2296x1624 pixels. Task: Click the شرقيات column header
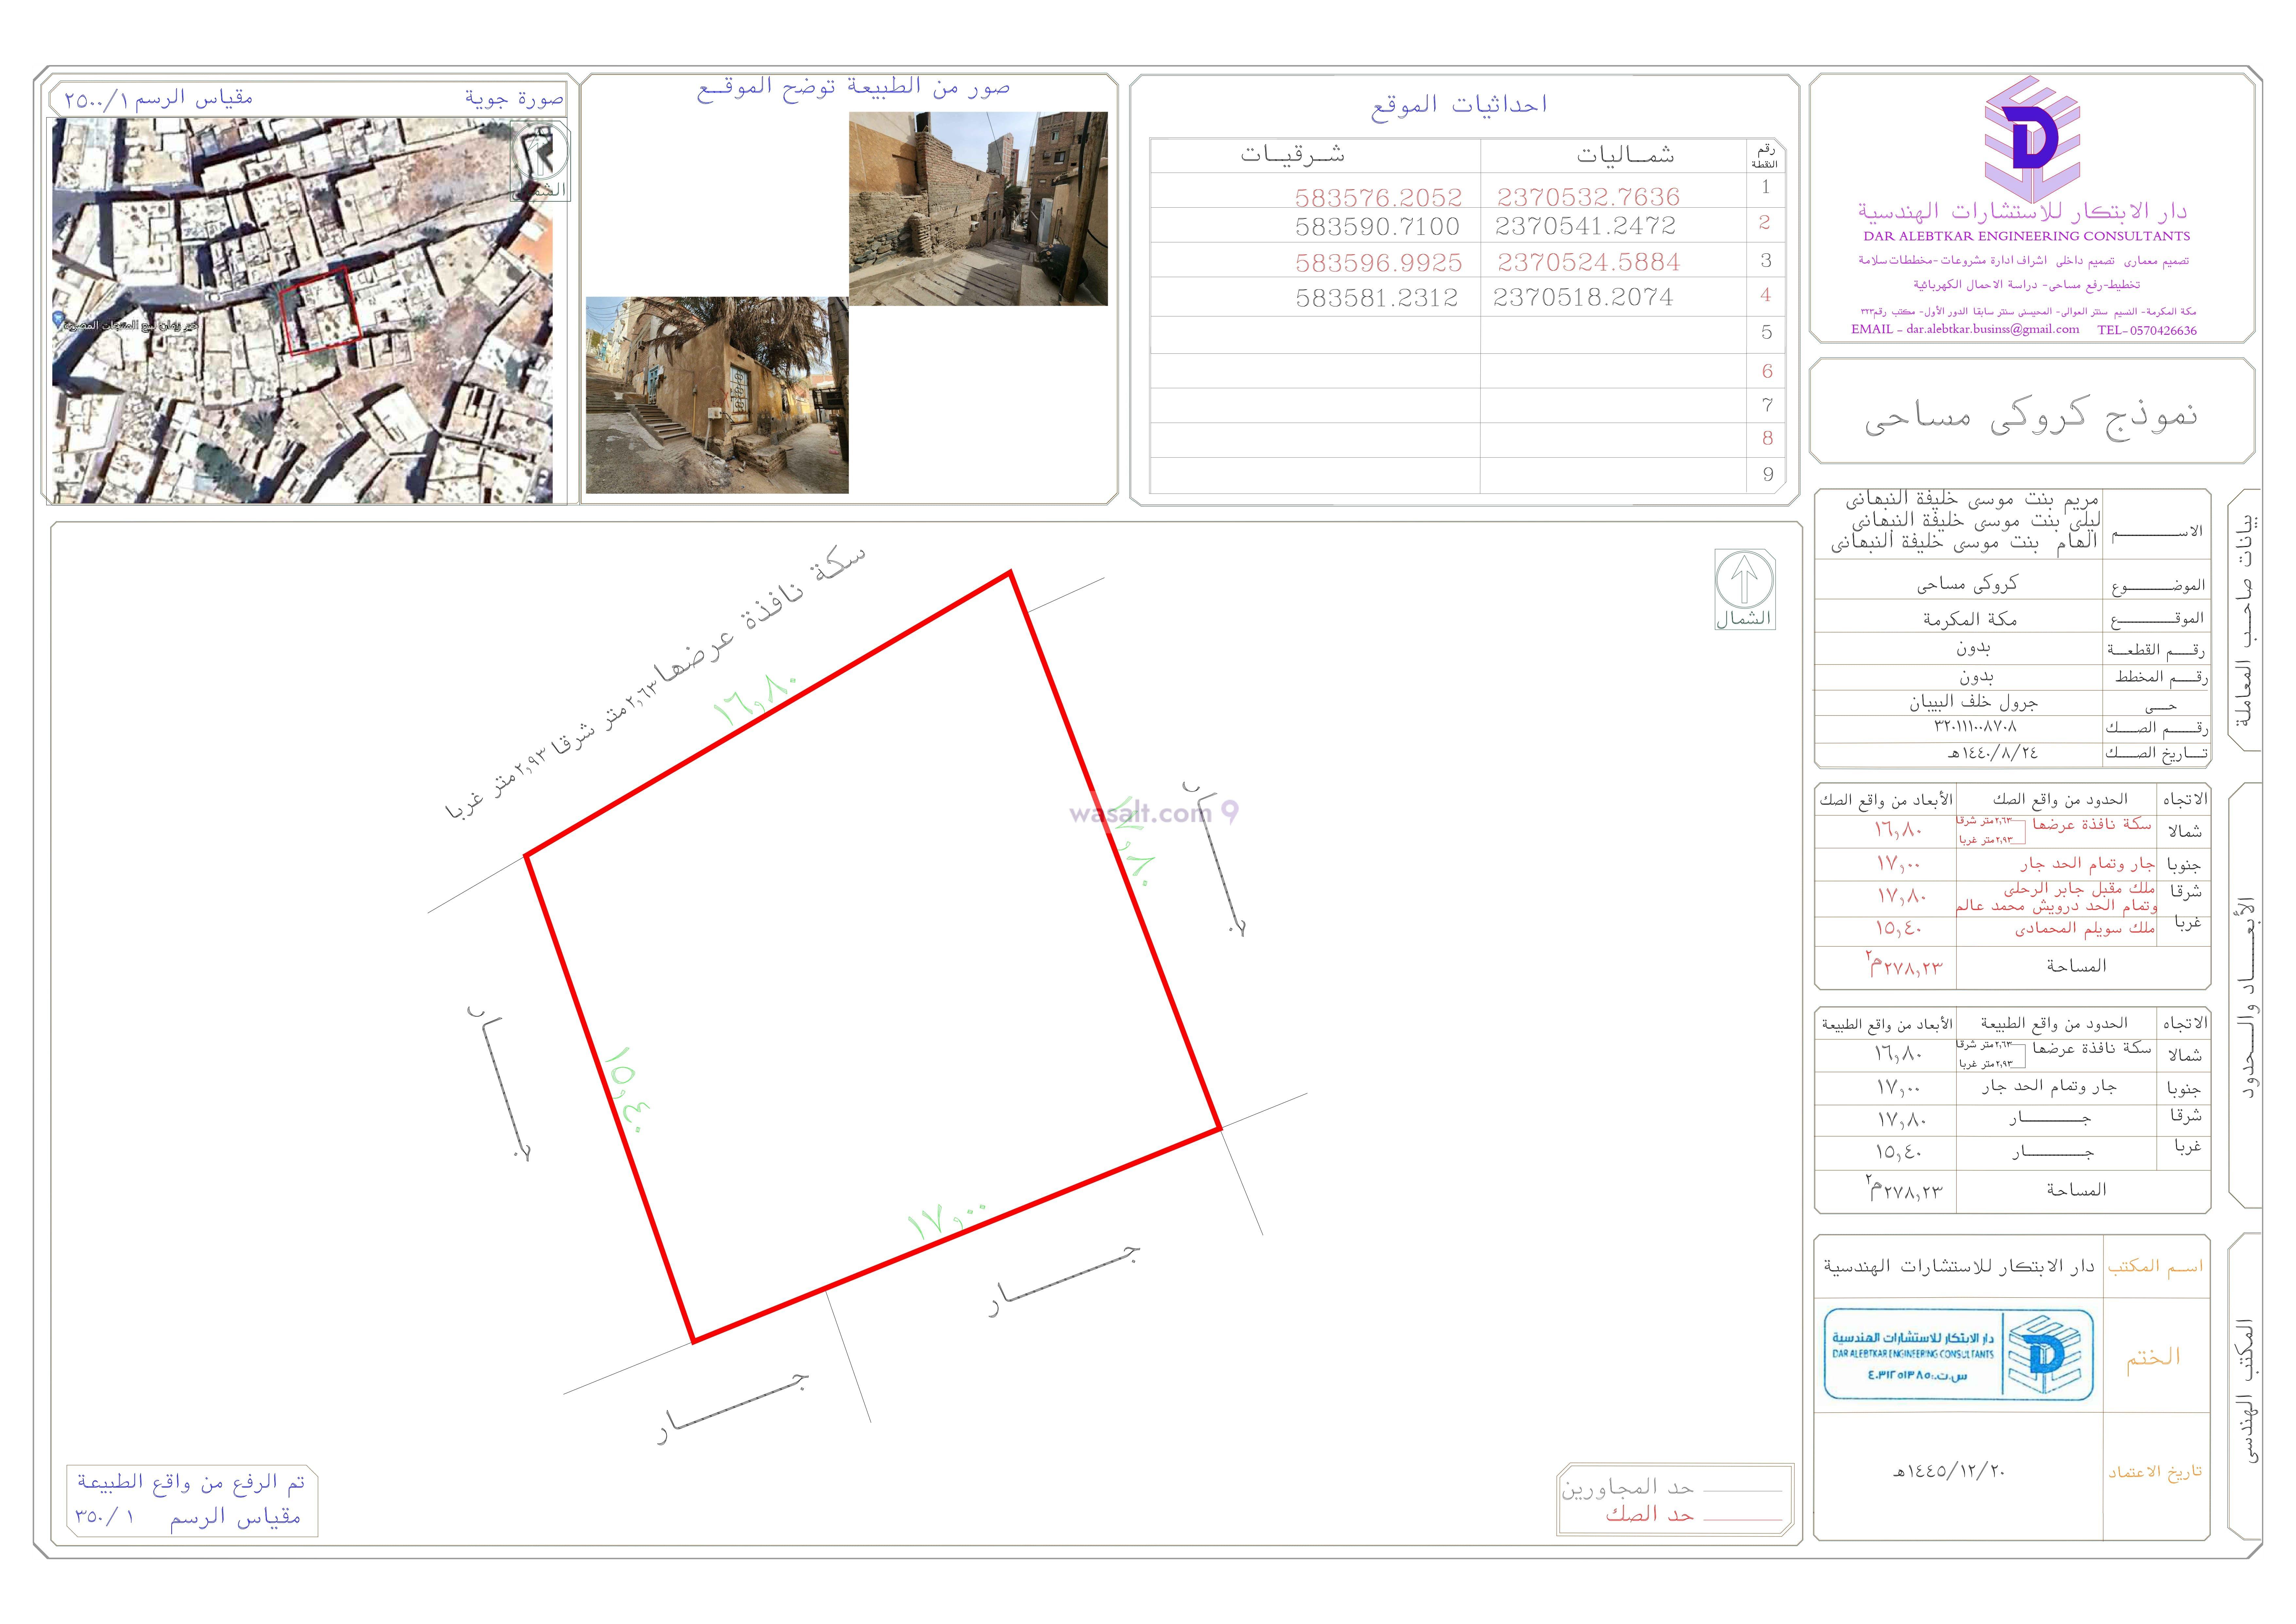pyautogui.click(x=1293, y=154)
